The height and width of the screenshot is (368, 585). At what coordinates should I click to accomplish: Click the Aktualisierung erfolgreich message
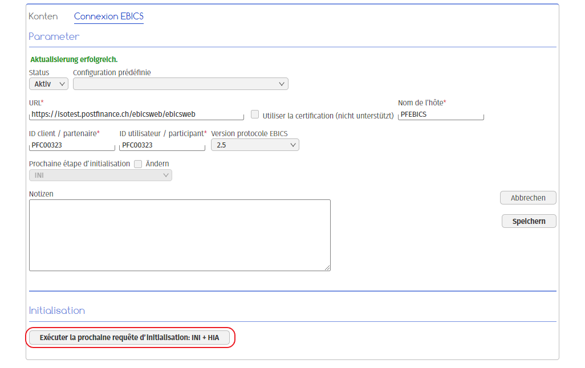tap(74, 60)
